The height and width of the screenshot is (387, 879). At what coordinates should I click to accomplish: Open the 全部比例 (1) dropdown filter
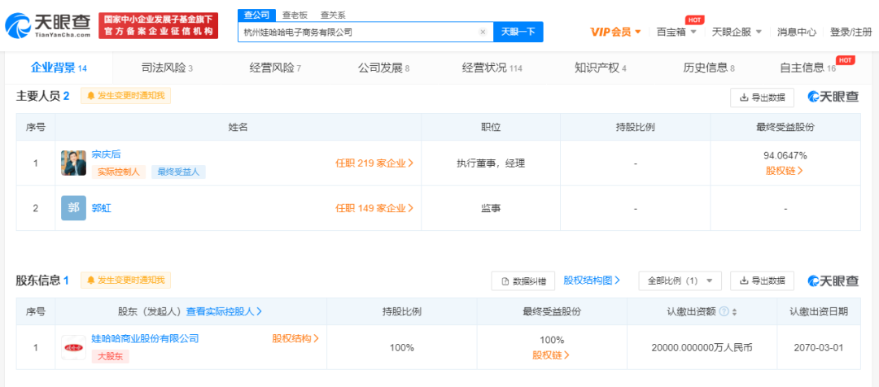click(680, 280)
